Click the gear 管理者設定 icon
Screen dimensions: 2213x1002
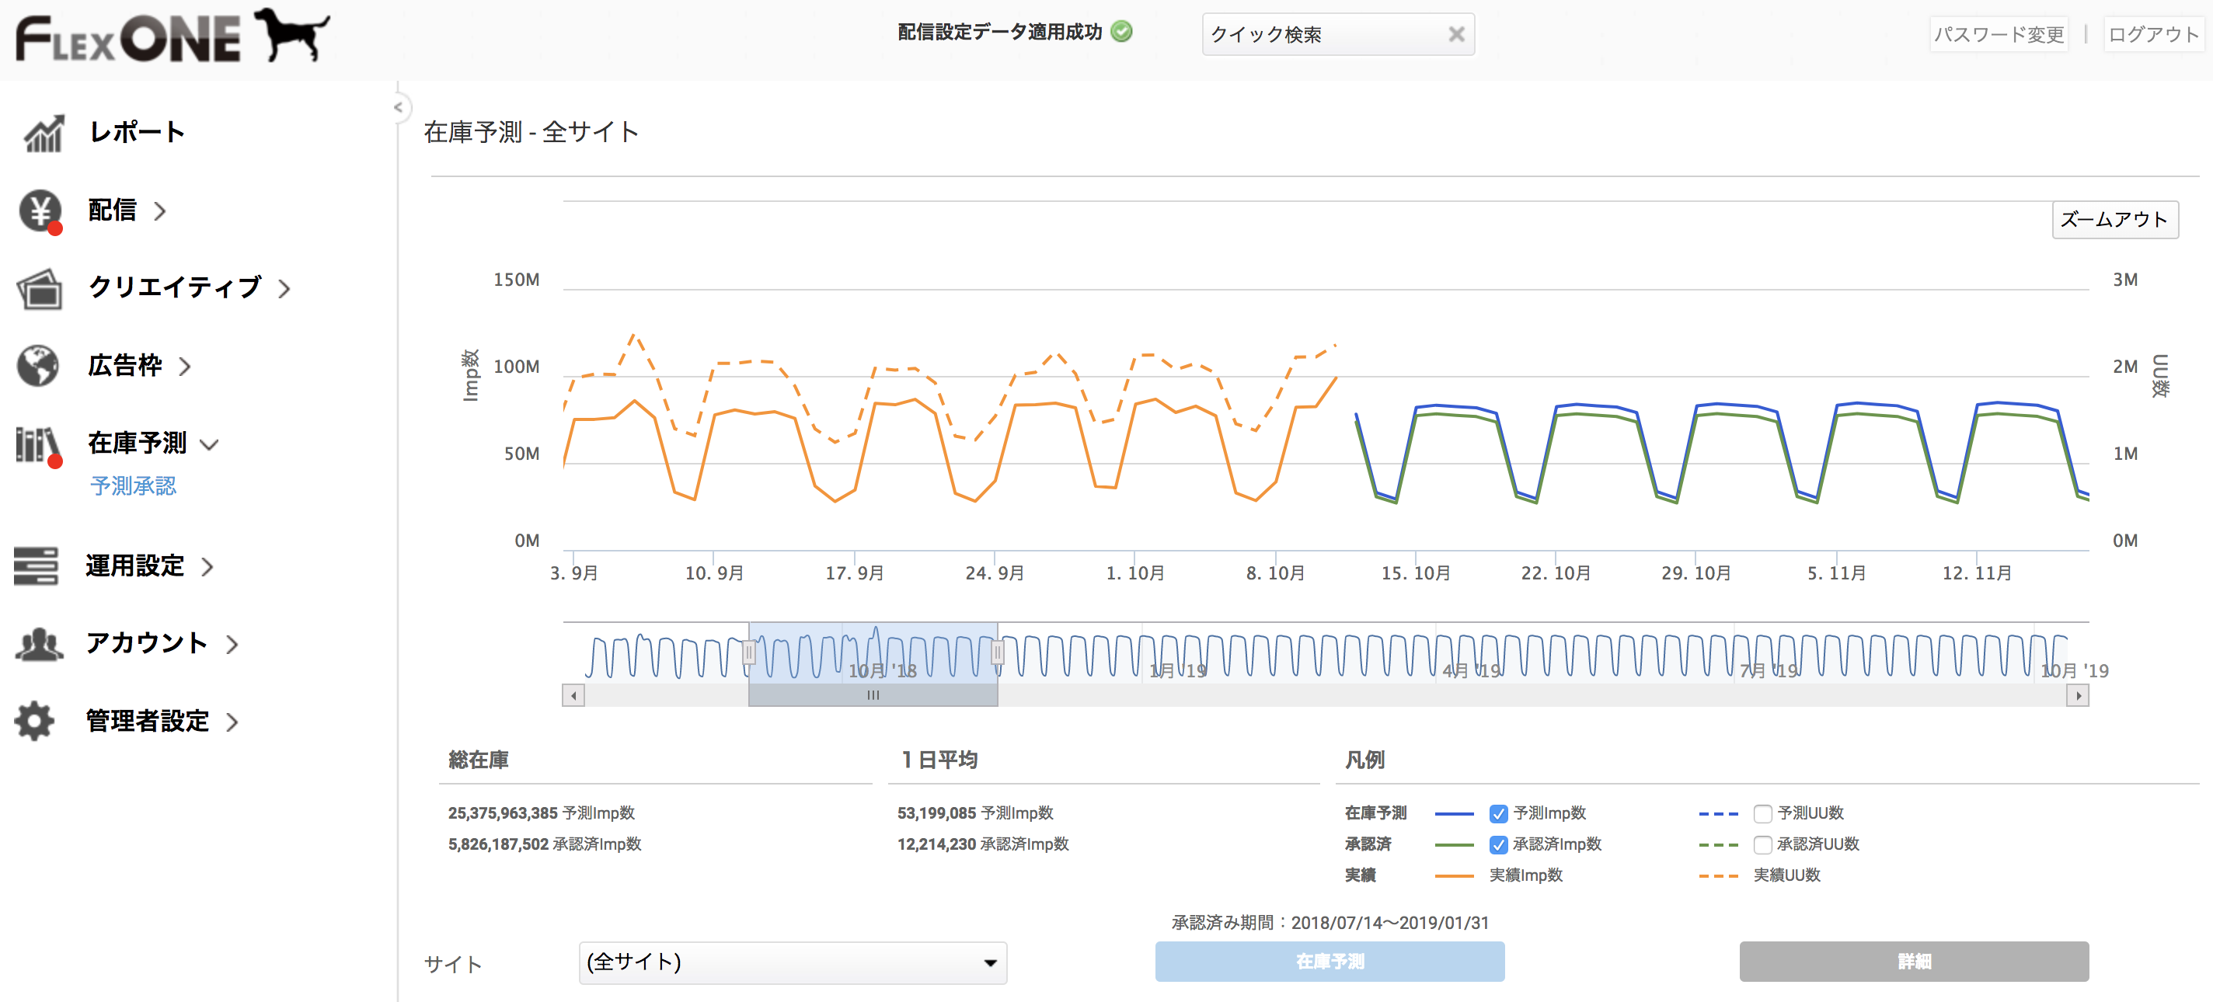(35, 722)
